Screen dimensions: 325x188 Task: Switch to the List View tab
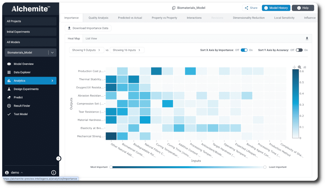click(x=91, y=38)
